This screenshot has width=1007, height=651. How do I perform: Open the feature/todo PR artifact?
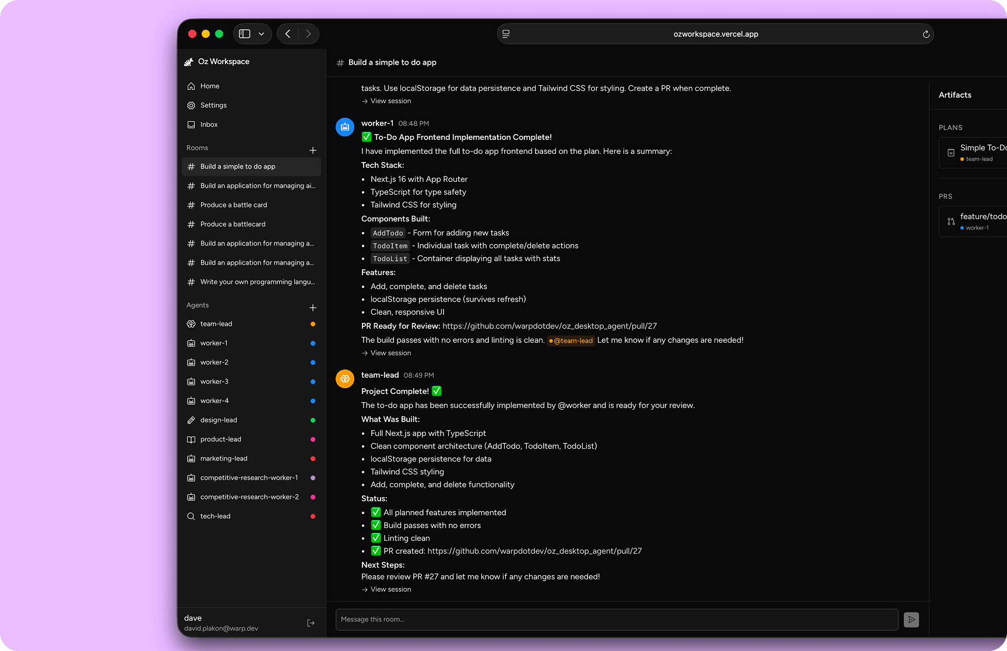[979, 221]
